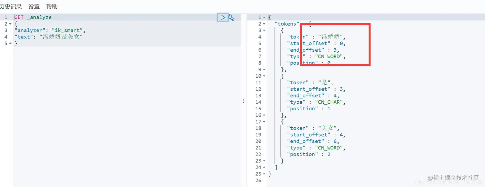Collapse the 美女 token object at line 17
This screenshot has height=187, width=485.
[264, 122]
